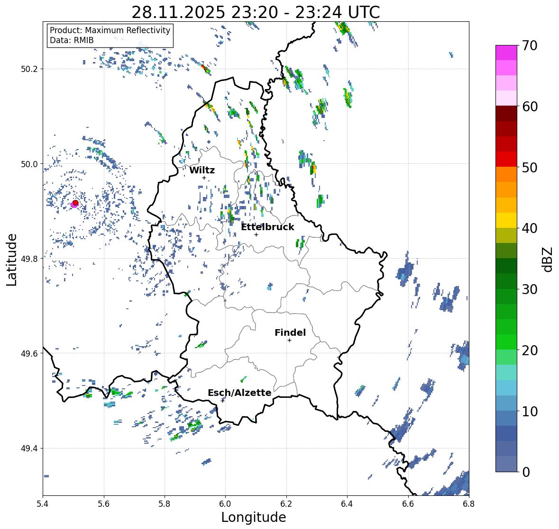Click the red radar site marker
This screenshot has width=559, height=529.
[x=75, y=203]
